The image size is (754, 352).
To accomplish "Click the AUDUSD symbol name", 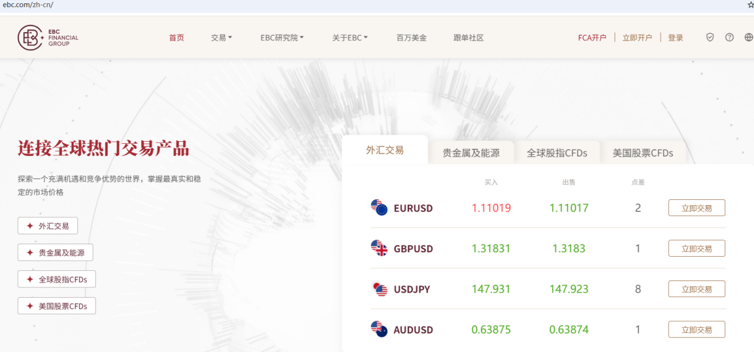I will (414, 330).
